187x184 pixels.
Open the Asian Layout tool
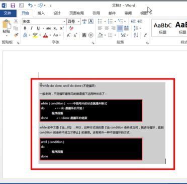(123, 35)
